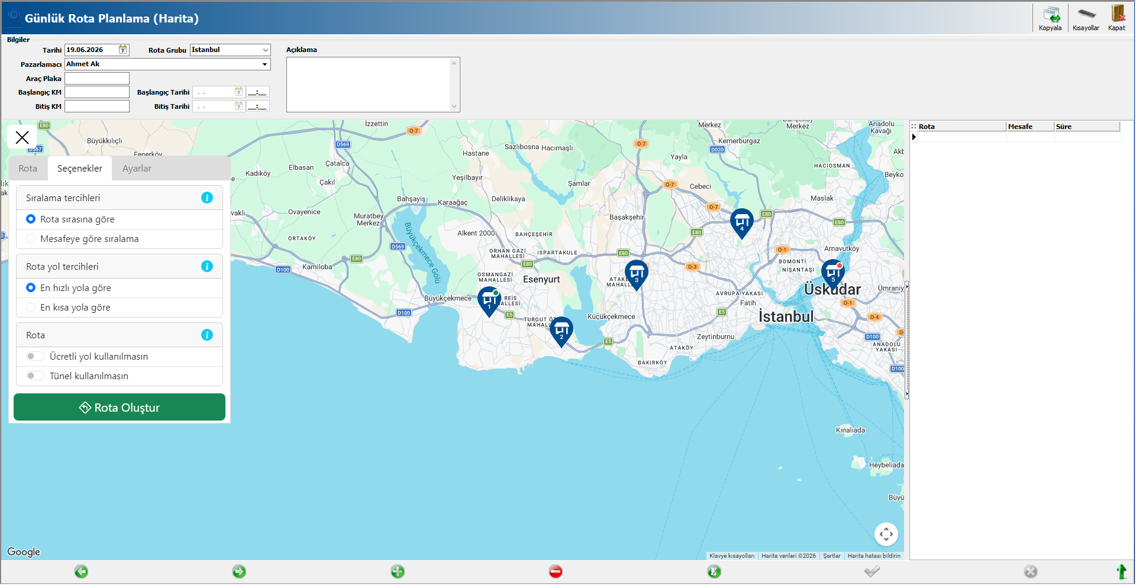Switch to the Seçenekler tab
The image size is (1136, 585).
[x=80, y=169]
